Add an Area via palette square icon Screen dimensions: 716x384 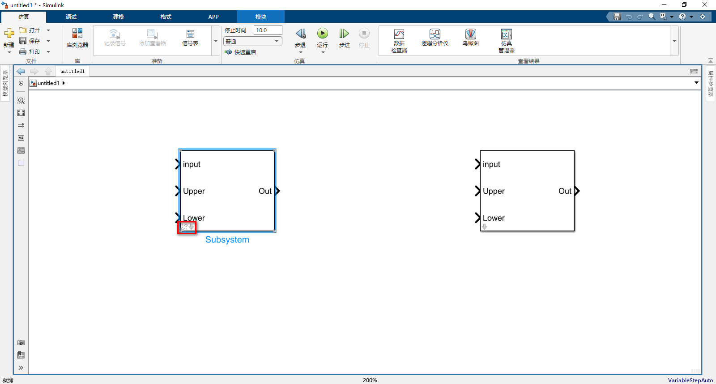[x=21, y=163]
